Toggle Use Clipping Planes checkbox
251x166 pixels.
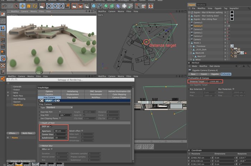[60, 118]
